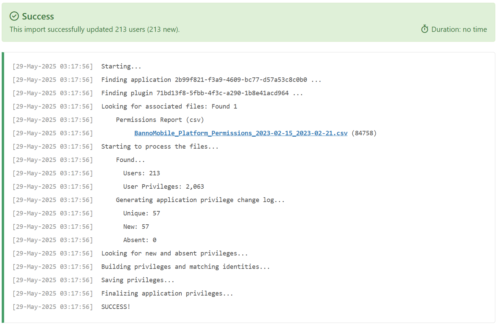Click the 'Saving privileges...' log line
This screenshot has width=497, height=325.
138,280
